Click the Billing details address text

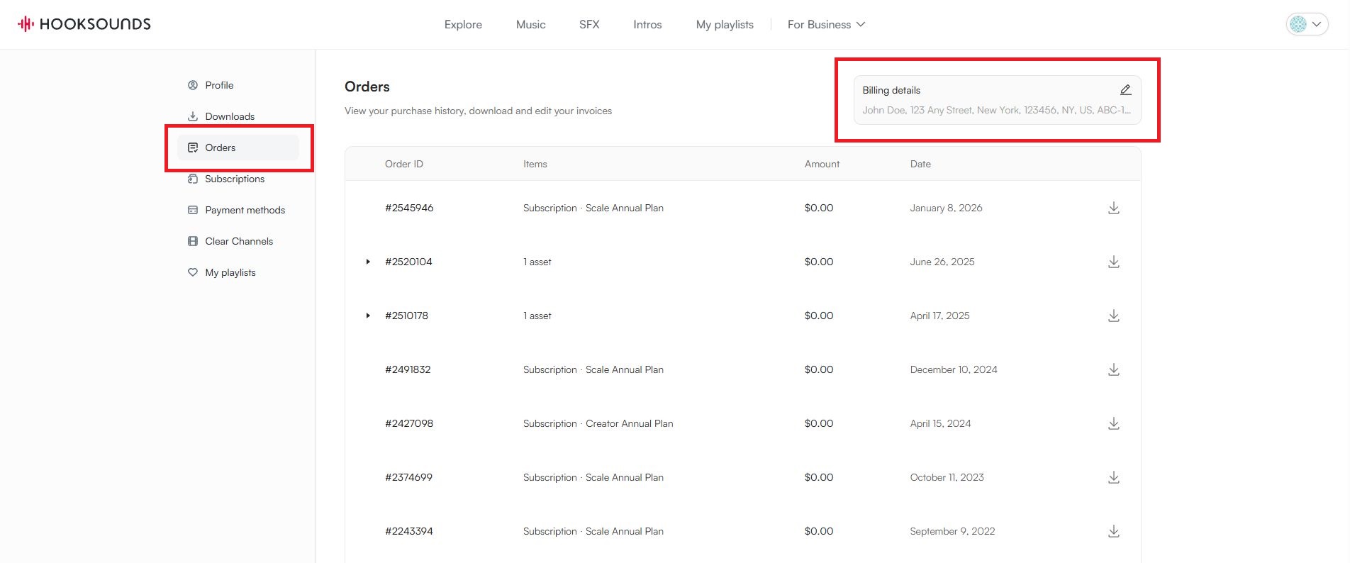tap(995, 110)
